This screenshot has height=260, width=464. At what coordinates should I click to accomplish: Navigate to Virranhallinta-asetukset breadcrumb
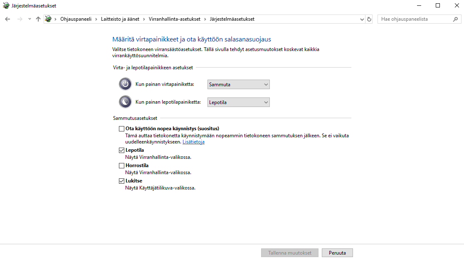pos(174,19)
